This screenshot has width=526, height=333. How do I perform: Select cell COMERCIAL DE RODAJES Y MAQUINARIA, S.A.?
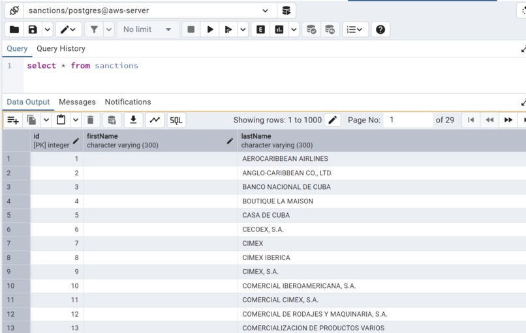coord(382,314)
